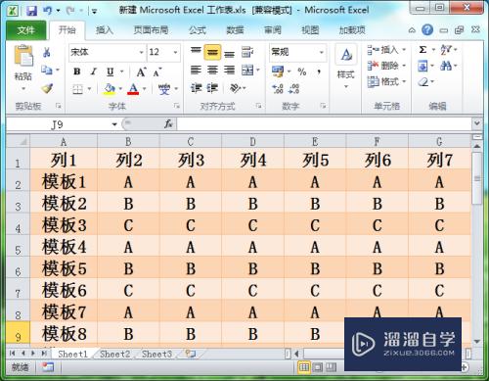The image size is (489, 381).
Task: Click inside the formula bar input
Action: pos(325,124)
